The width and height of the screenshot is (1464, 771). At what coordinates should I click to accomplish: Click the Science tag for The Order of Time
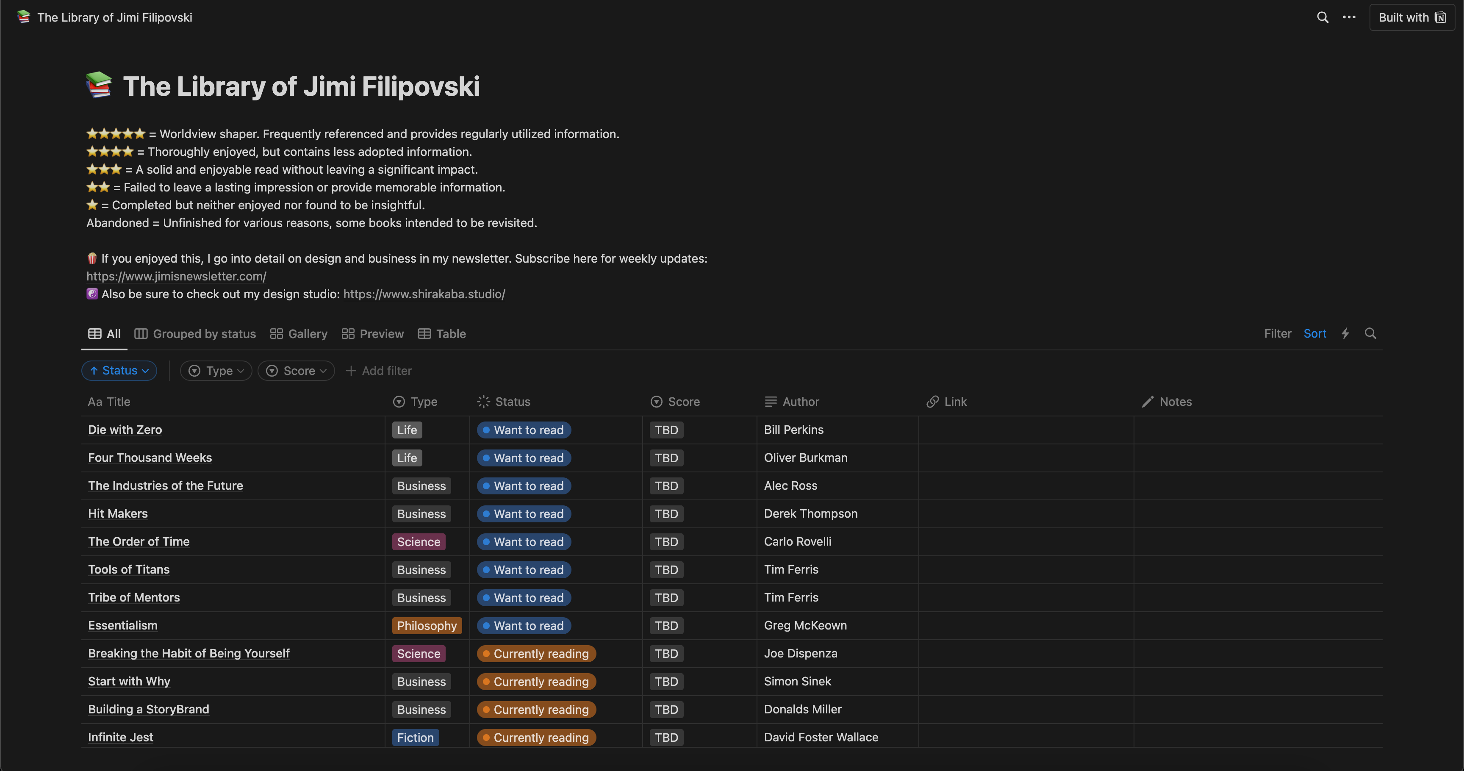tap(419, 542)
